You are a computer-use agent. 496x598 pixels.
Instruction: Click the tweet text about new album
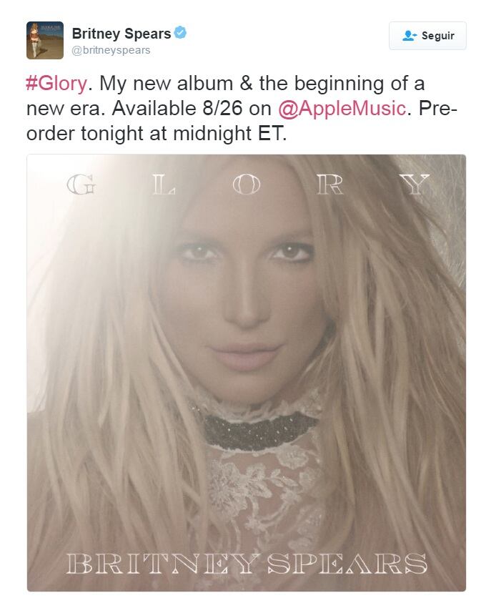pos(242,108)
